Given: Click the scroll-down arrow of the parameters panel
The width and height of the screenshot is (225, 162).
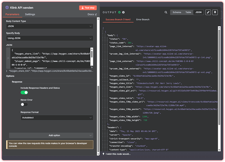Looking at the screenshot, I should [98, 154].
